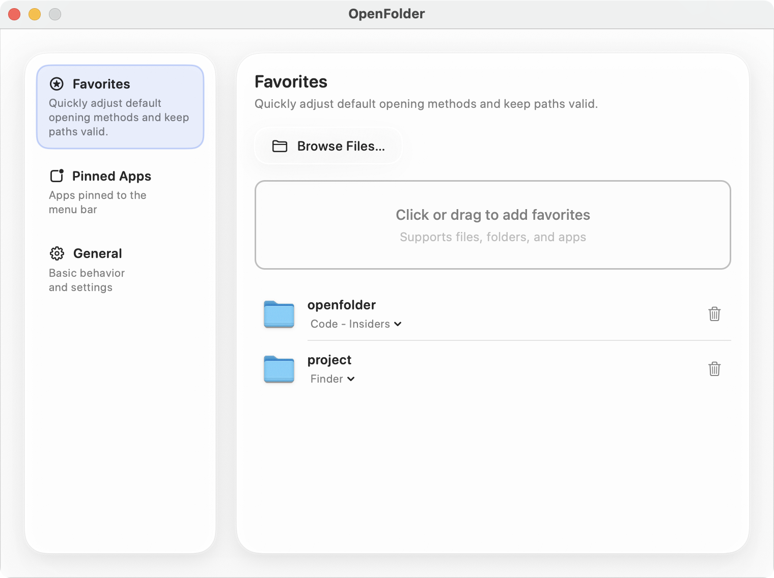Click the blue folder icon beside project
This screenshot has width=774, height=578.
(279, 369)
